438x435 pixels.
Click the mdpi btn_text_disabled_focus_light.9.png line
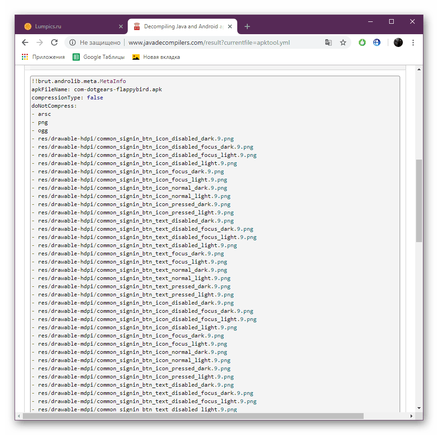pos(144,401)
